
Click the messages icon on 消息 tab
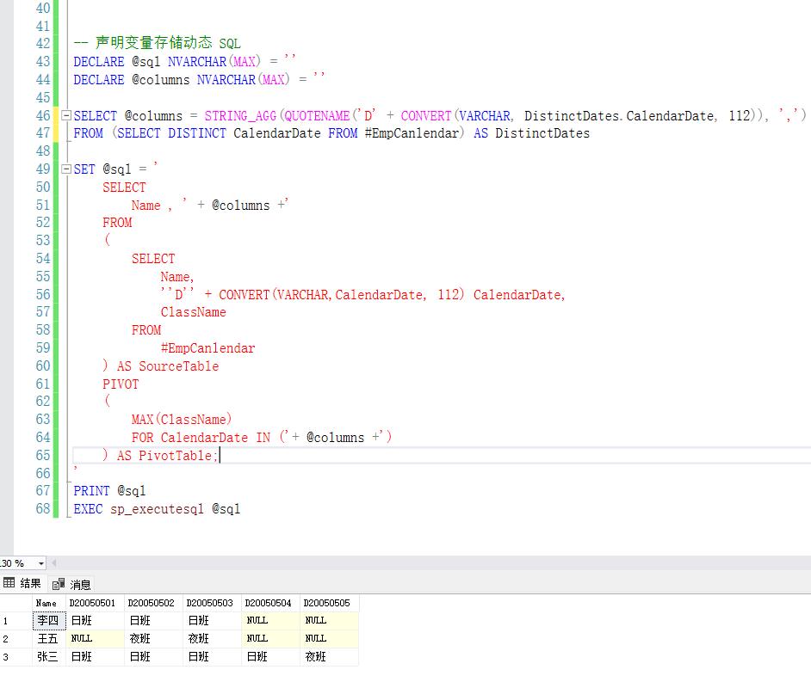[x=58, y=584]
